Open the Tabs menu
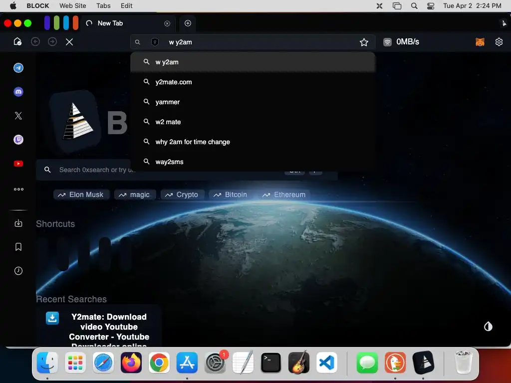Image resolution: width=511 pixels, height=383 pixels. pos(103,5)
